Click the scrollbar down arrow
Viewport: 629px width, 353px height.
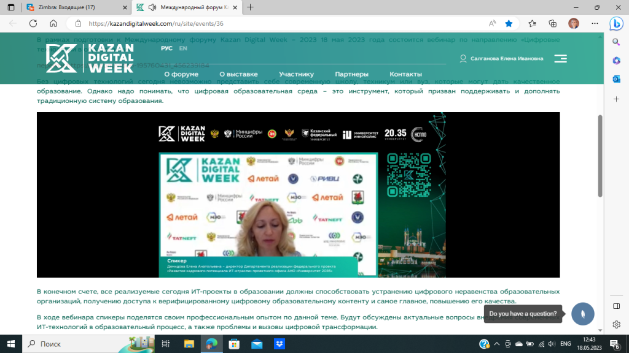600,330
